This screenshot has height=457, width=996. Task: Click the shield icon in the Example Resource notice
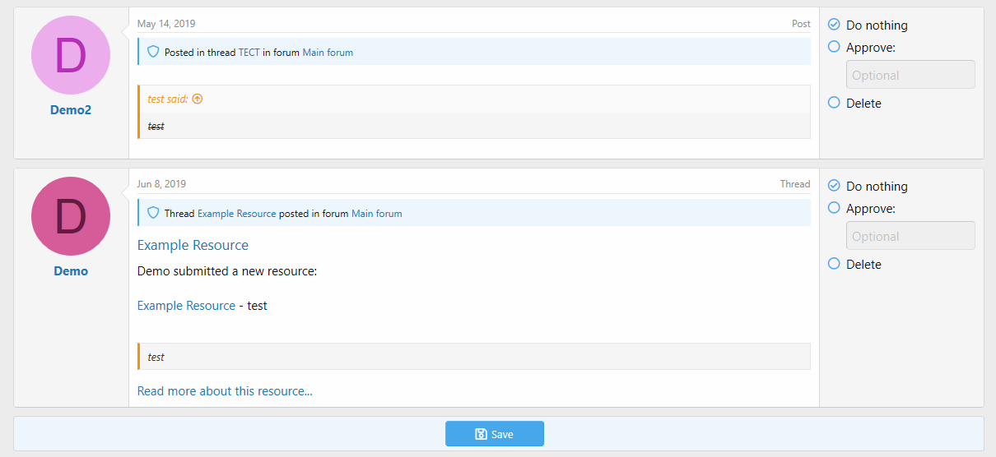[152, 213]
